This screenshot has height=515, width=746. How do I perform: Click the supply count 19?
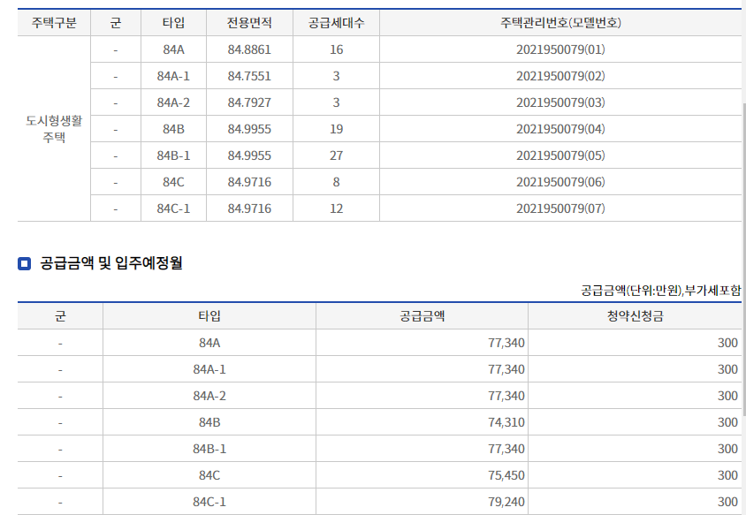[x=337, y=129]
